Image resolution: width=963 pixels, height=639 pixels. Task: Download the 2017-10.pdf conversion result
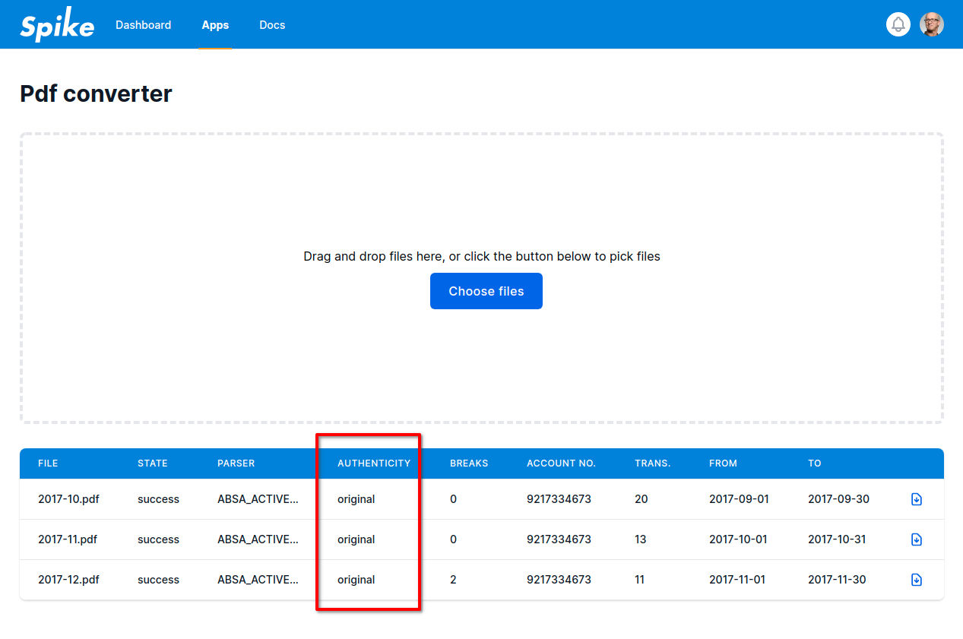tap(916, 499)
